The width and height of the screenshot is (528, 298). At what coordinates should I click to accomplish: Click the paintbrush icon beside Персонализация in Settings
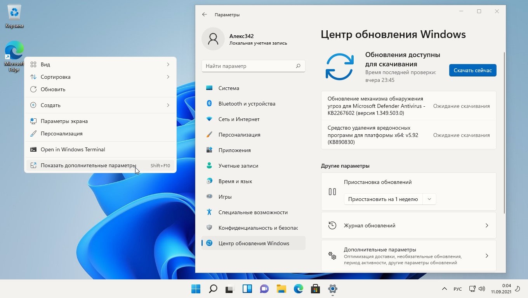point(209,135)
